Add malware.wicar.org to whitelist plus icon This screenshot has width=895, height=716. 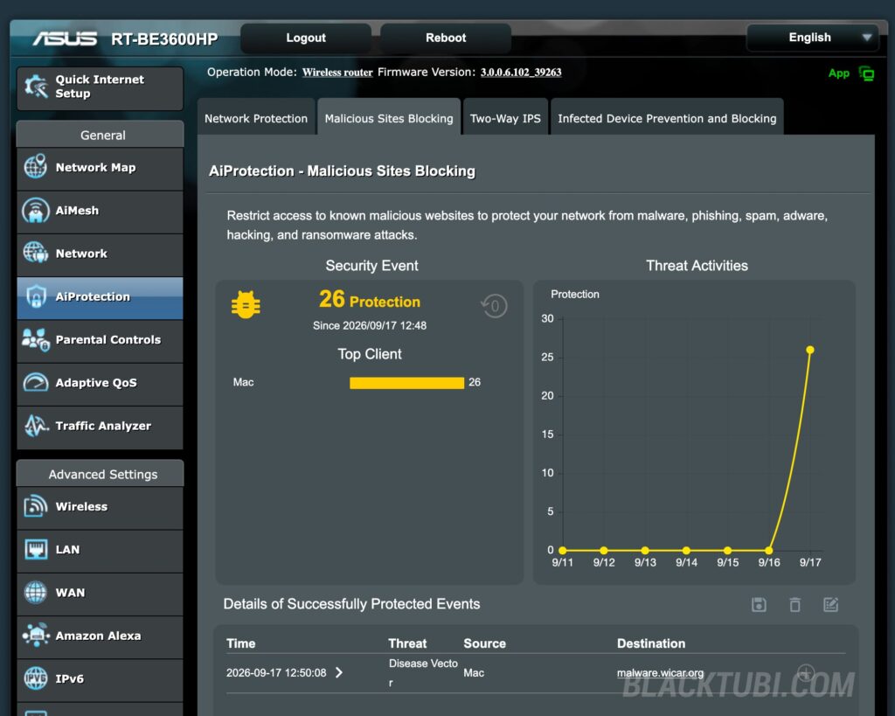(x=806, y=672)
